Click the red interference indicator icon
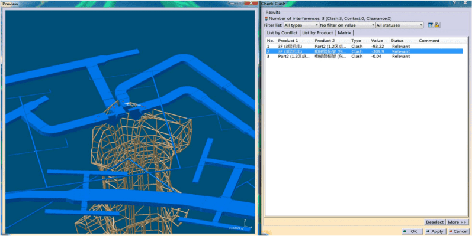Screen dimensions: 472x236 (266, 18)
